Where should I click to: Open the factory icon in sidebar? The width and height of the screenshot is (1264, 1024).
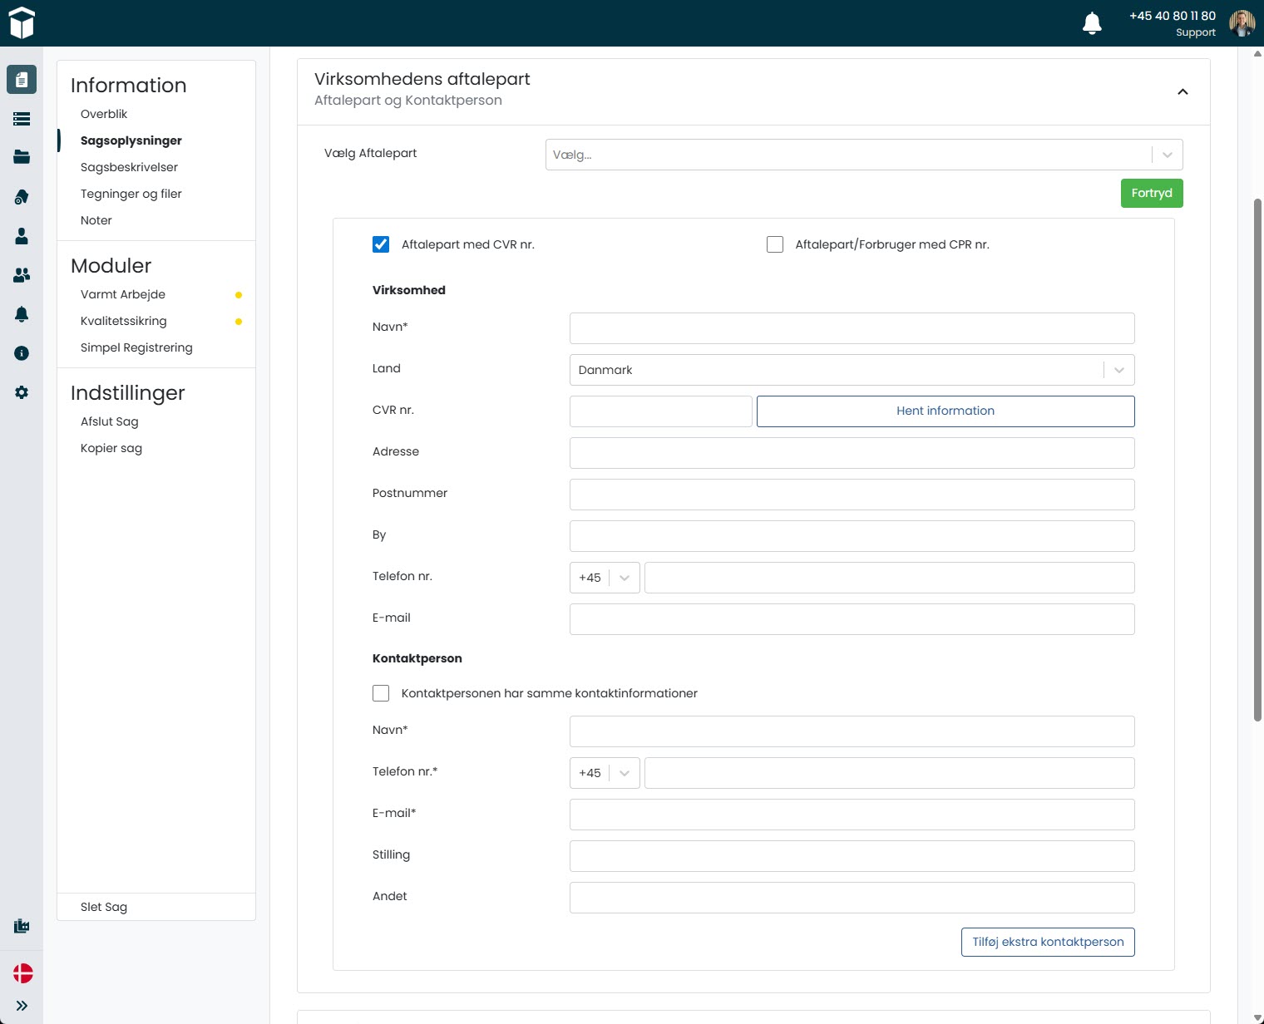coord(22,926)
